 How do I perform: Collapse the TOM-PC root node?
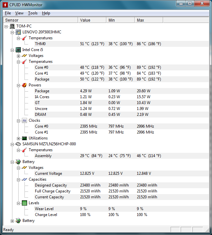(7, 26)
